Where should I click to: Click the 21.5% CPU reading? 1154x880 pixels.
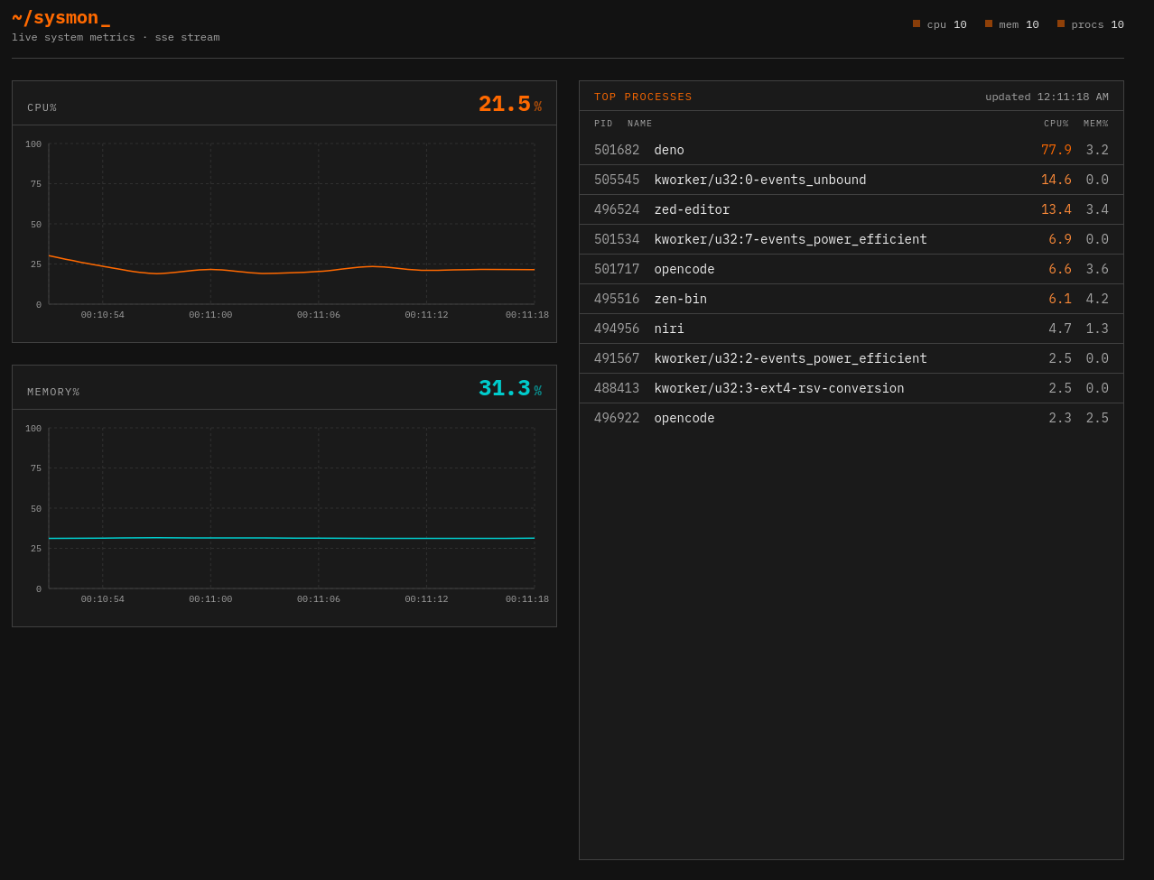point(510,105)
